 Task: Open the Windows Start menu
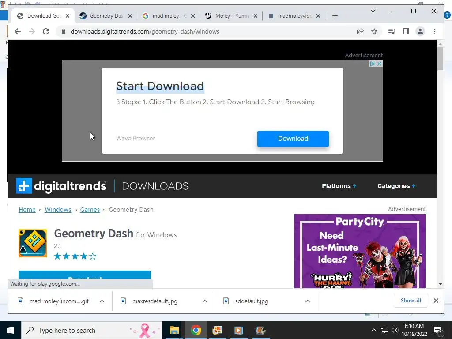pyautogui.click(x=11, y=330)
